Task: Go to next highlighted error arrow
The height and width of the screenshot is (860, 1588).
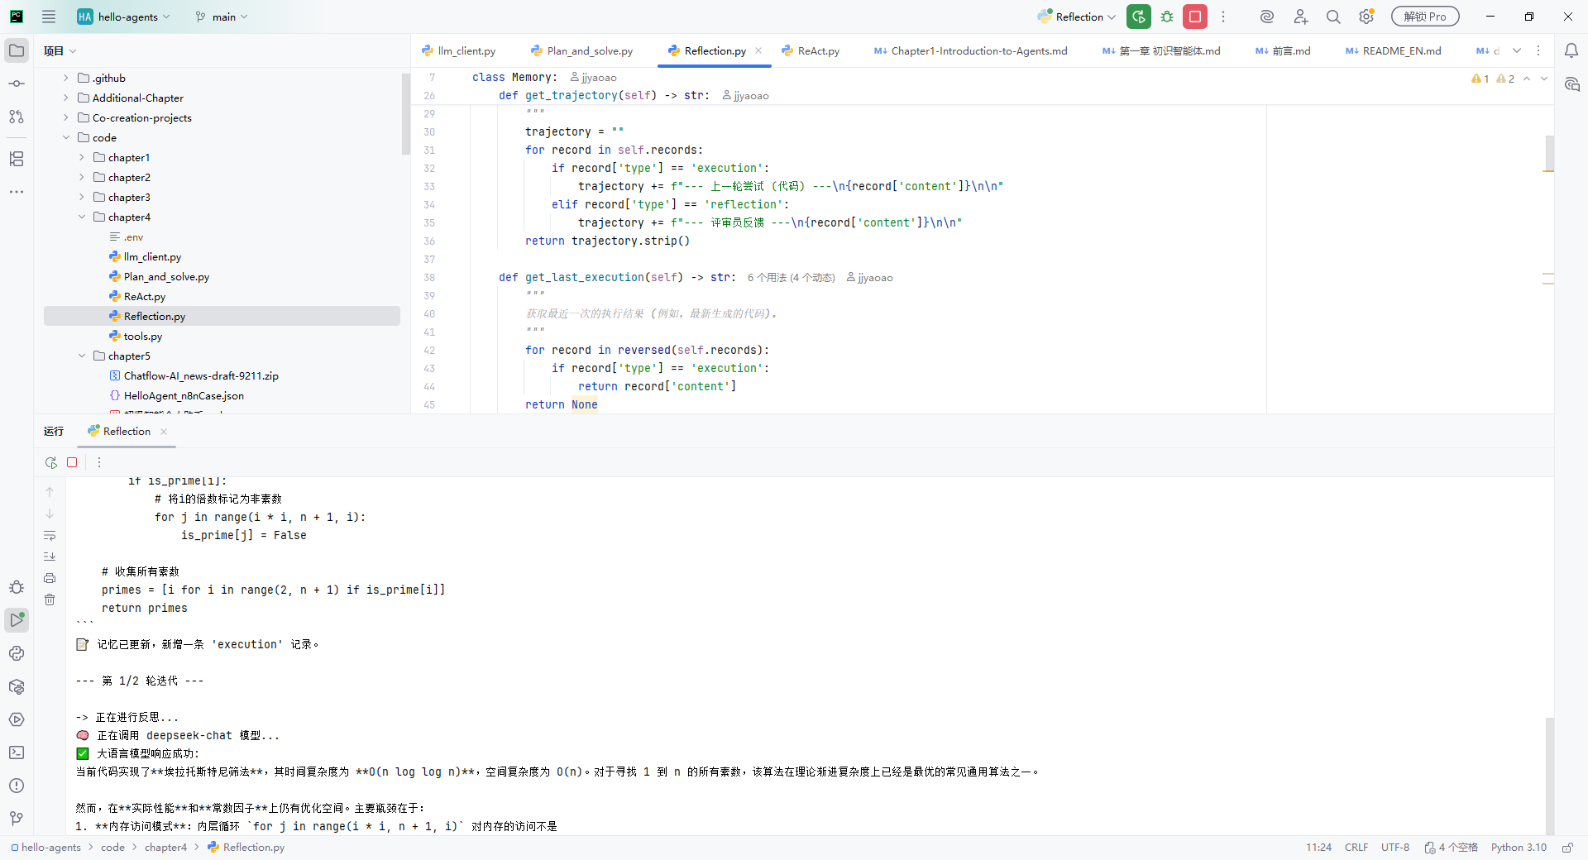Action: point(1544,79)
